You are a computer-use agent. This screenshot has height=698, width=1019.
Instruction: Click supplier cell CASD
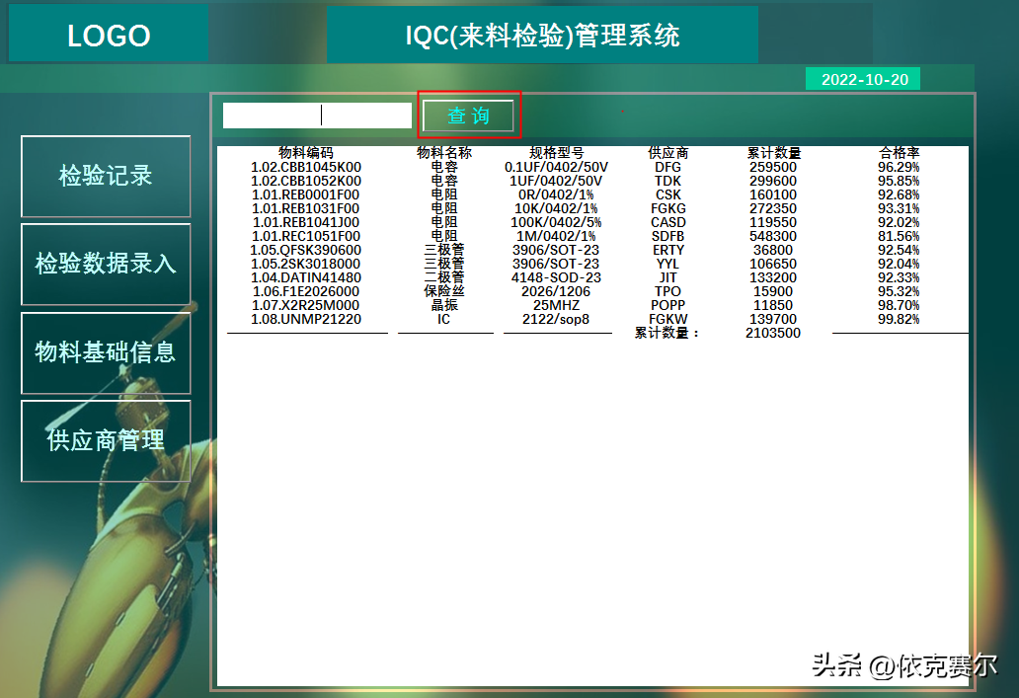click(x=668, y=222)
